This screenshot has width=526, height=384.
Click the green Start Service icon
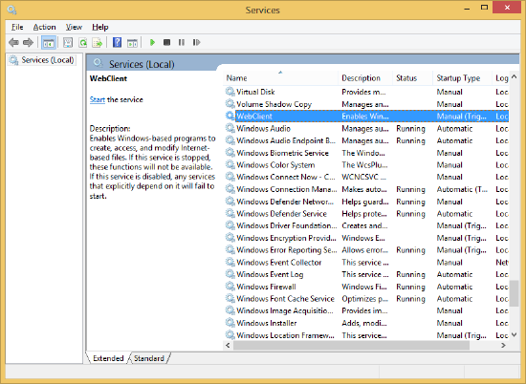[x=152, y=43]
